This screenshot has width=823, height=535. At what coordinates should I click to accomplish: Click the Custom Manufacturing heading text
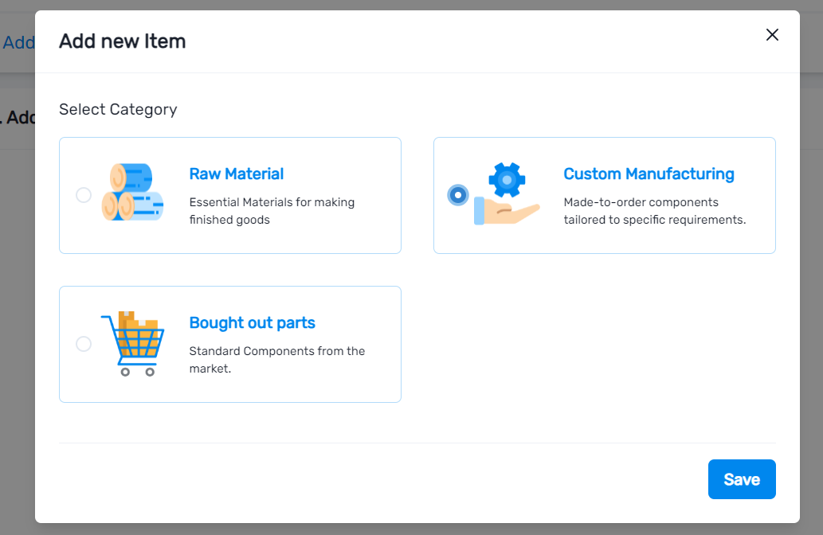click(x=649, y=174)
